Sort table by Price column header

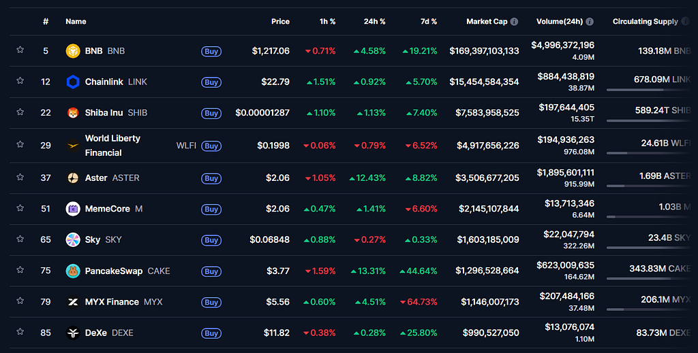tap(280, 22)
